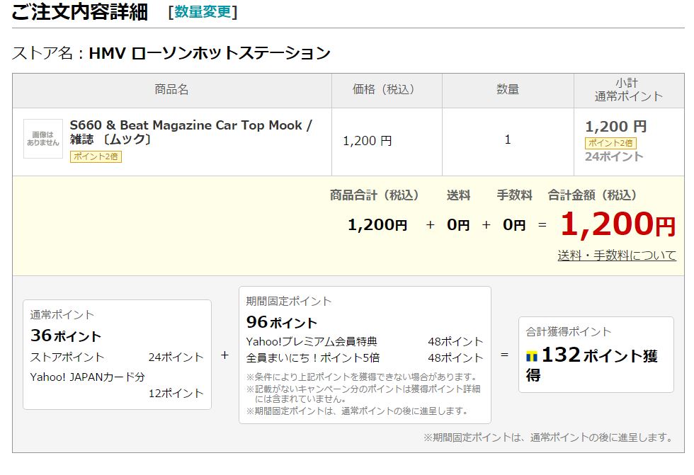This screenshot has width=694, height=475.
Task: Click the 1,200円 amount under 商品合計
Action: pyautogui.click(x=377, y=225)
